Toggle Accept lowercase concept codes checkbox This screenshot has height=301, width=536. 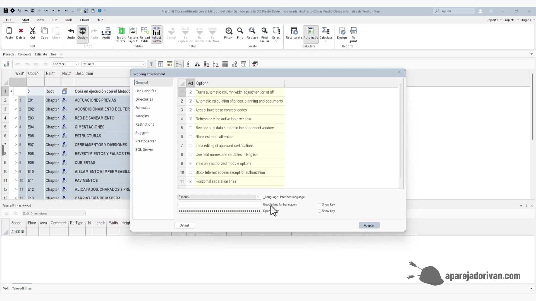pyautogui.click(x=190, y=110)
